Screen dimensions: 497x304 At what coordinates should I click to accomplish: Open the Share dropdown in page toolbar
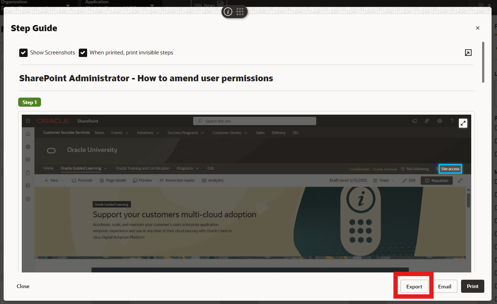coord(384,180)
